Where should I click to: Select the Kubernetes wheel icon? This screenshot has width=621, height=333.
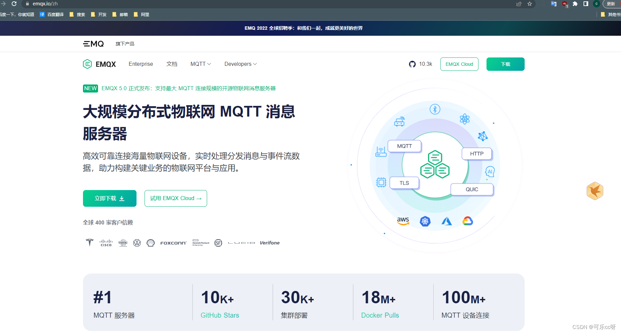[425, 221]
